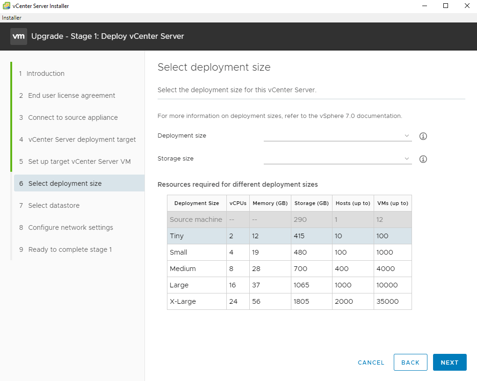The height and width of the screenshot is (381, 477).
Task: Click the Medium deployment size row
Action: (x=289, y=269)
